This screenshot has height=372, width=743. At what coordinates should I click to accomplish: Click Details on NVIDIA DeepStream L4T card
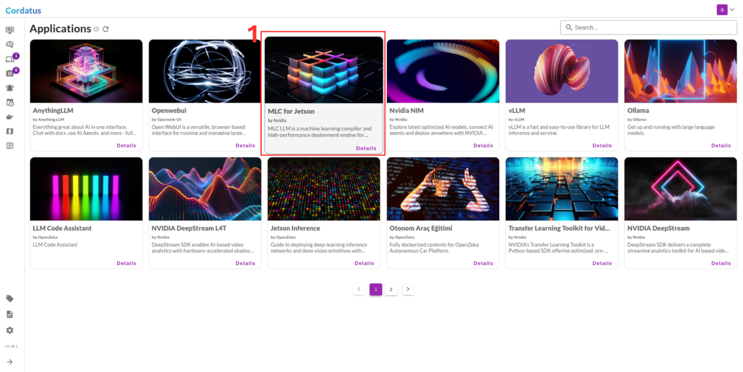245,263
